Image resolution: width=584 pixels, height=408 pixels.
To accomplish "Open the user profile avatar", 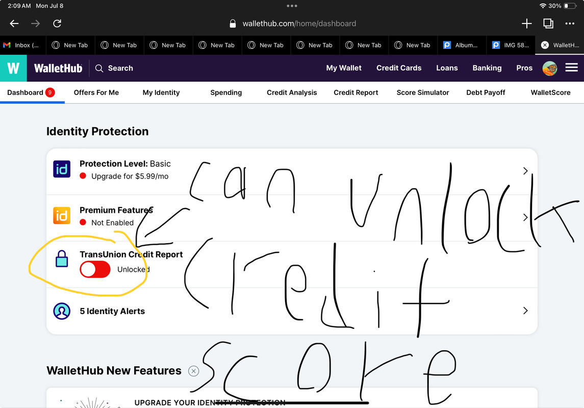I will coord(550,68).
